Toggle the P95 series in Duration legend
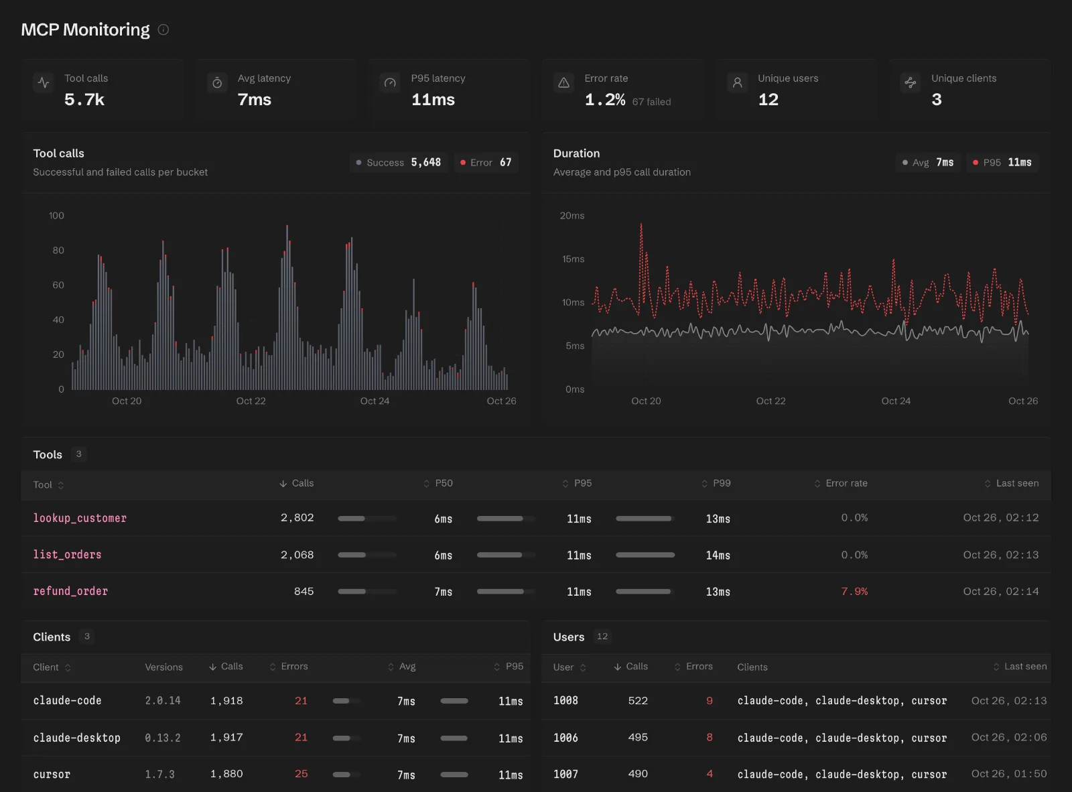This screenshot has width=1072, height=792. 1002,162
